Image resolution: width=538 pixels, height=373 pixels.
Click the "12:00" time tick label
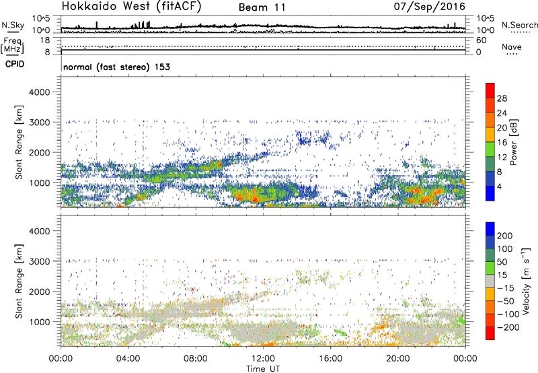(263, 359)
